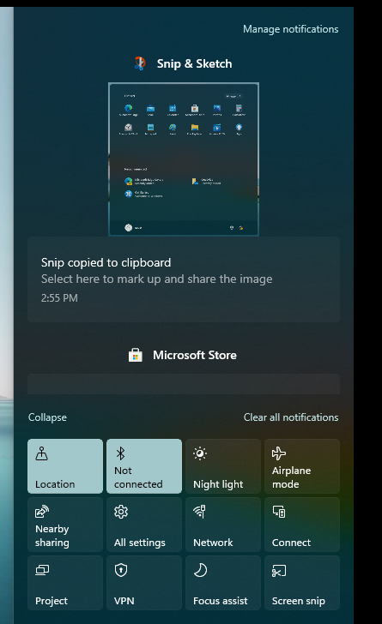Click Clear all notifications
This screenshot has width=382, height=624.
pyautogui.click(x=291, y=417)
